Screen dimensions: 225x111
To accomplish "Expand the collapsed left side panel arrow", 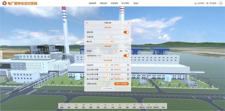I will 1,56.
